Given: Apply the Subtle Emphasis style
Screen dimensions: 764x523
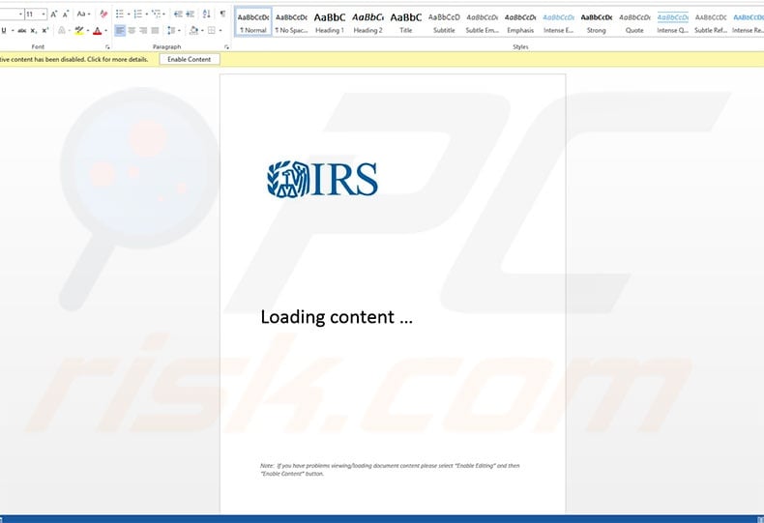Looking at the screenshot, I should [x=482, y=22].
